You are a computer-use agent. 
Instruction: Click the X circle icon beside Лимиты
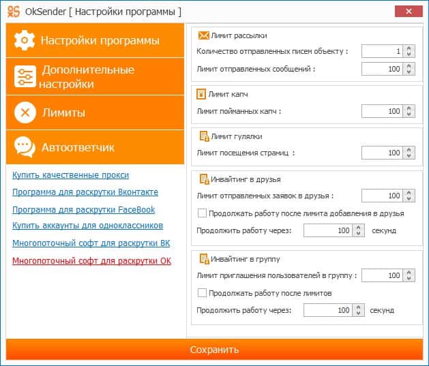tap(25, 112)
